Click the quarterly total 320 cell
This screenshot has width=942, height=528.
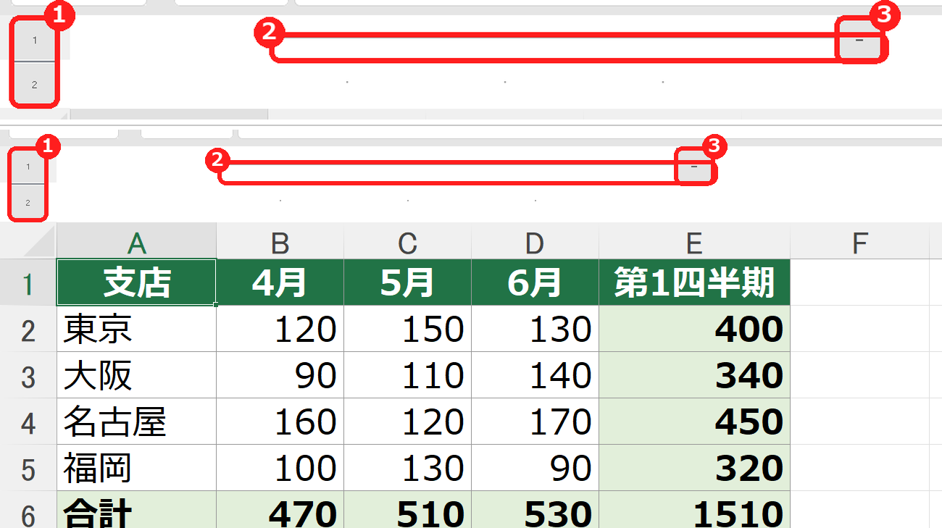point(695,468)
